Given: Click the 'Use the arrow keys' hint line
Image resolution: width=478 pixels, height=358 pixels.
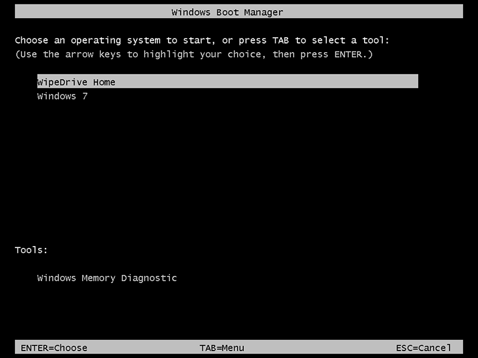Looking at the screenshot, I should (194, 55).
